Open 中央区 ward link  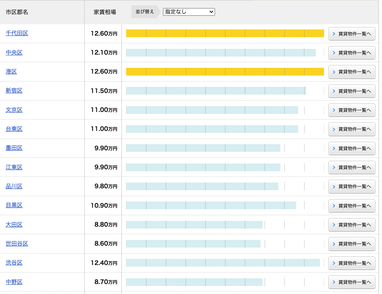14,52
